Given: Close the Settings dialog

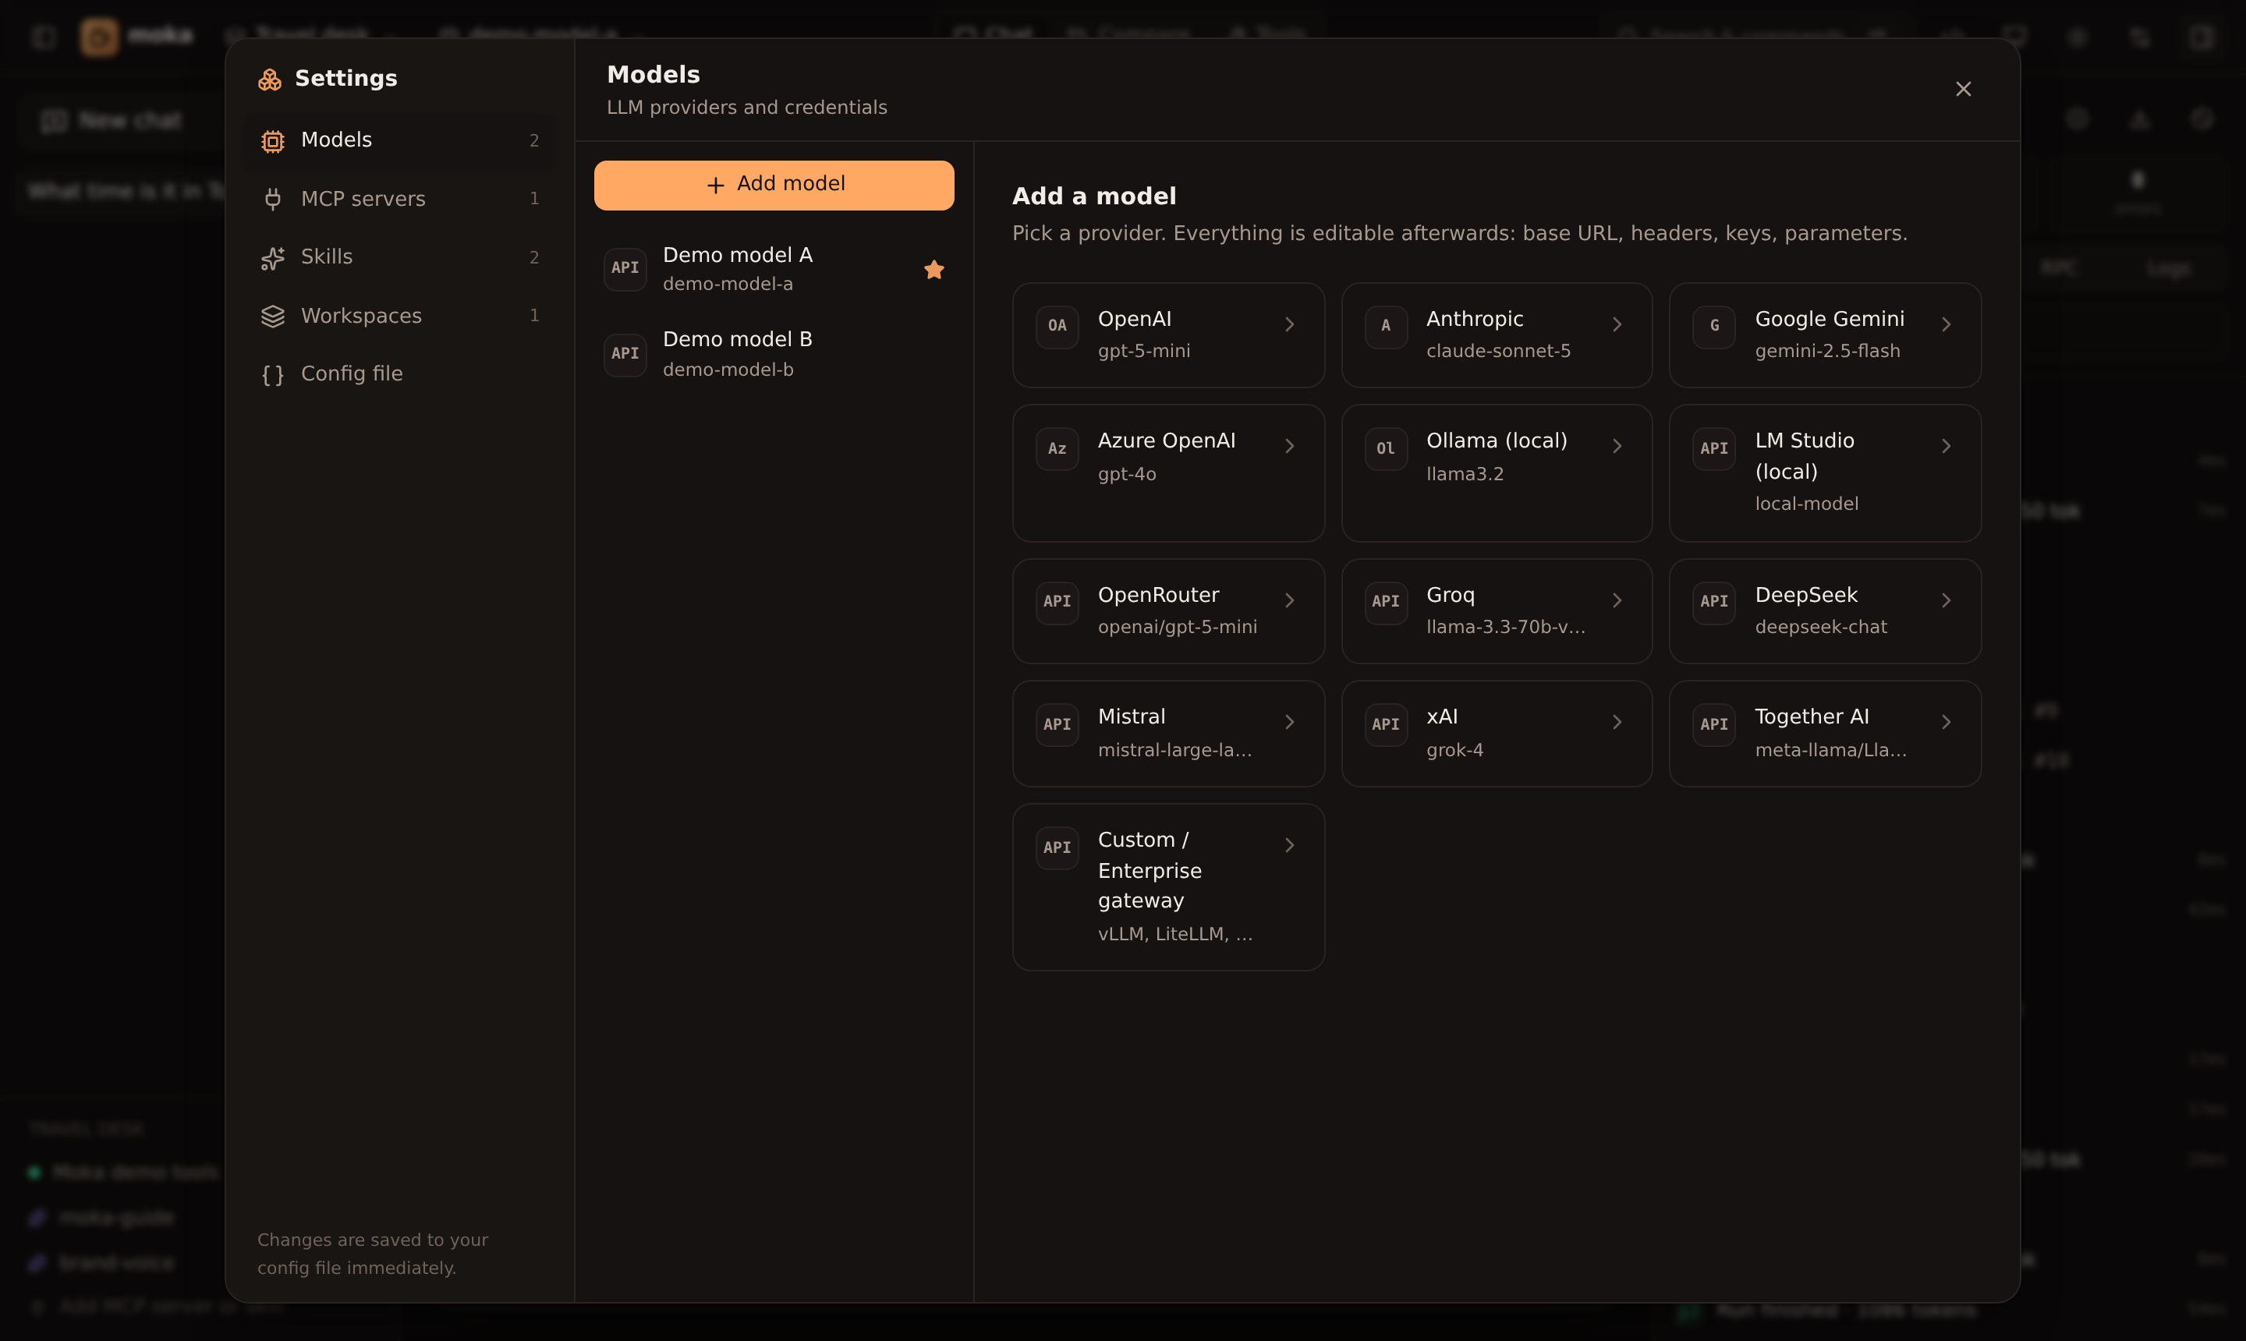Looking at the screenshot, I should [x=1963, y=89].
